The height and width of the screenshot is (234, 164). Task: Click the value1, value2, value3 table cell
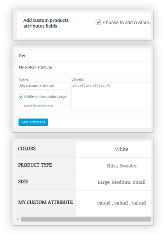[x=113, y=203]
